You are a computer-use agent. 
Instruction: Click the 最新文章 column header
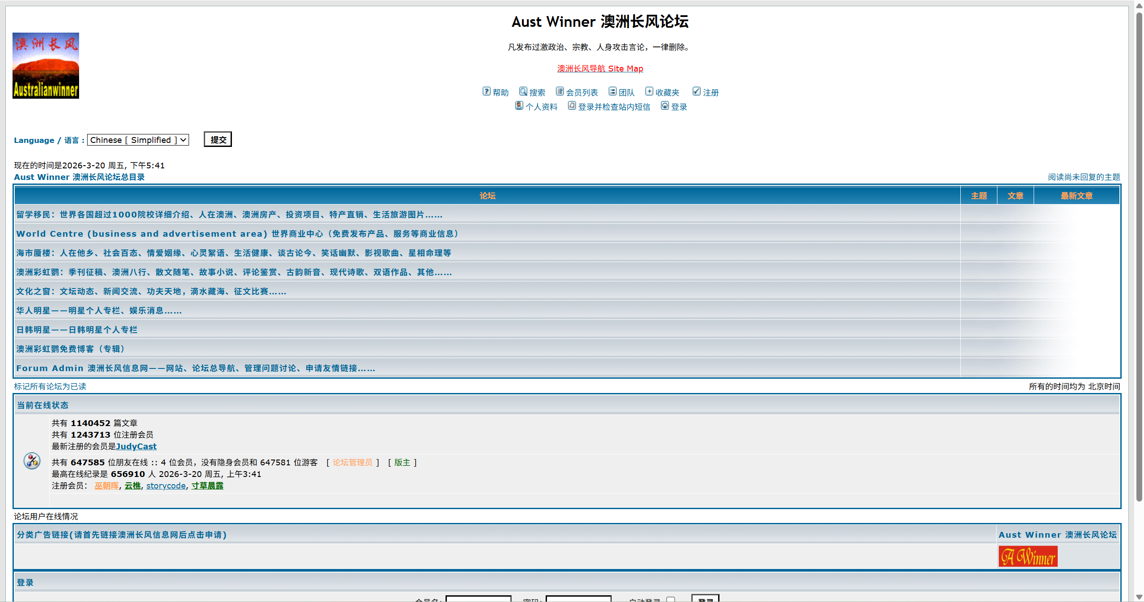coord(1077,196)
